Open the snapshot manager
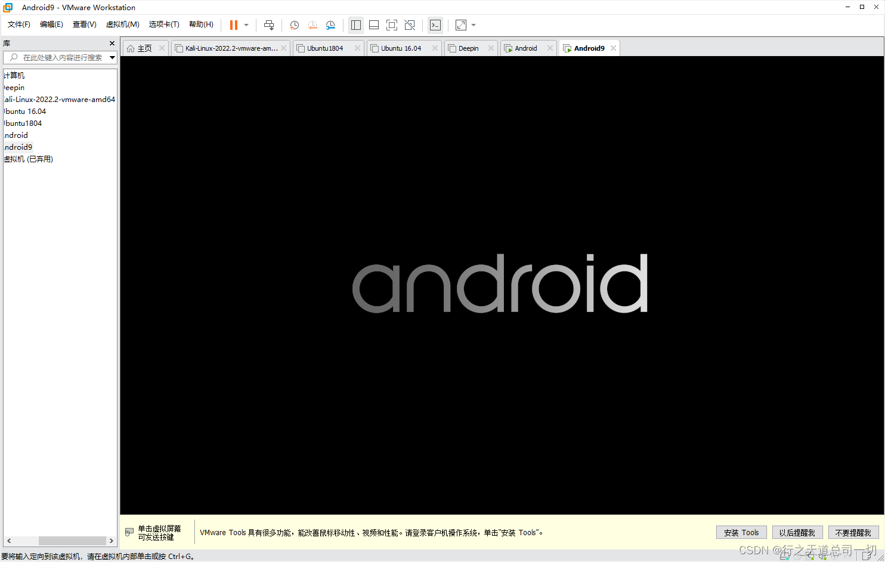The height and width of the screenshot is (562, 885). coord(330,25)
